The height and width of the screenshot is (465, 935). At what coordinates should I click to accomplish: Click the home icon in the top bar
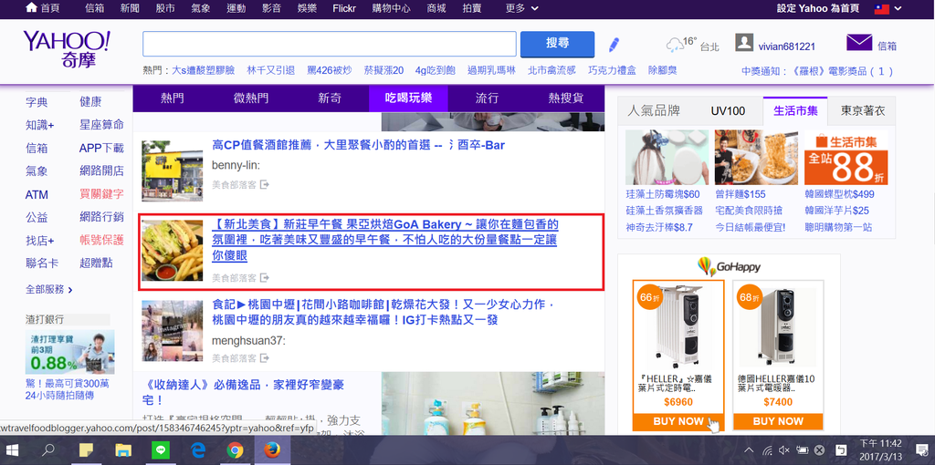(32, 8)
